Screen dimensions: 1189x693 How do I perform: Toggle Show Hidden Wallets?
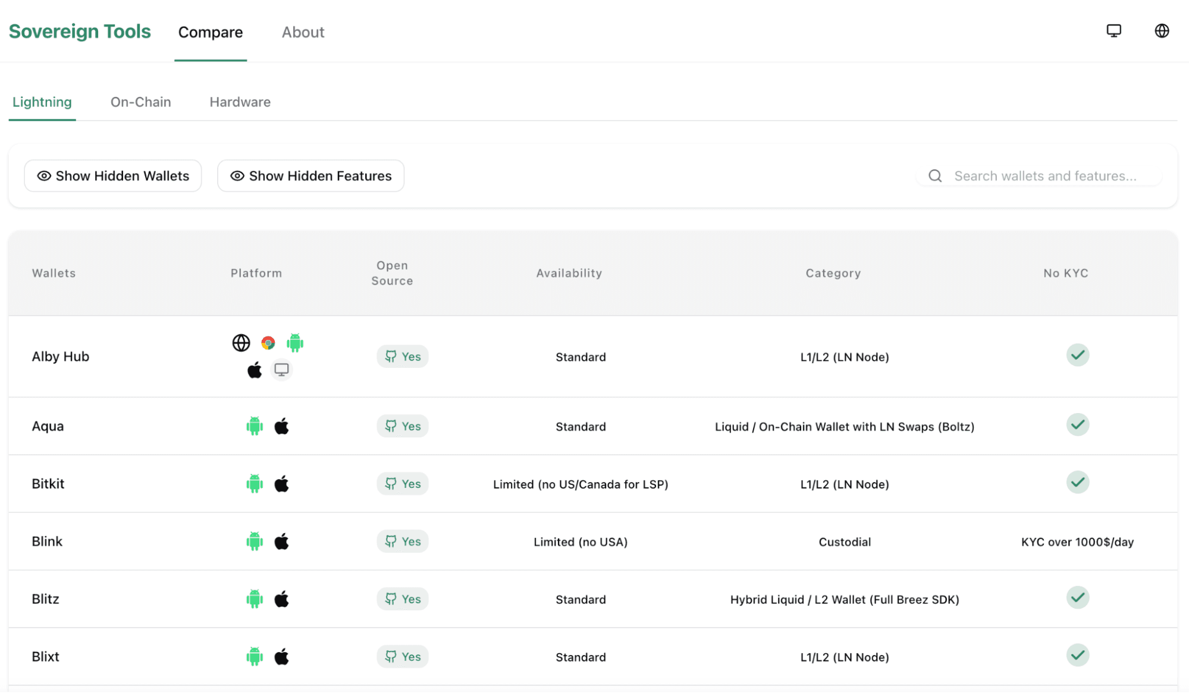[x=113, y=176]
